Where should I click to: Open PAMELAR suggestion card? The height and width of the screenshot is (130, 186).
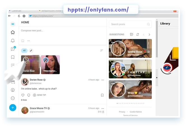point(130,69)
